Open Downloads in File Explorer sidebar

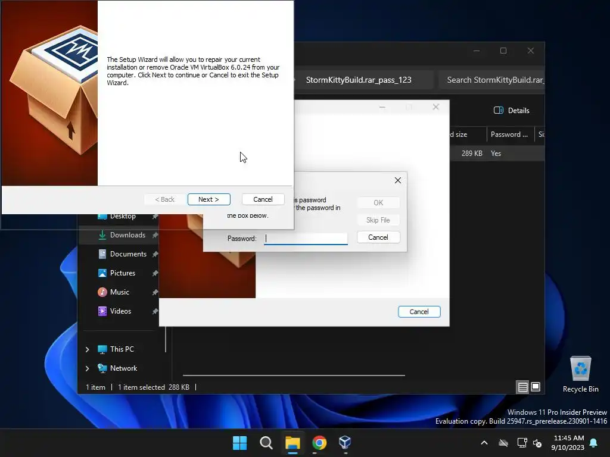pos(127,235)
